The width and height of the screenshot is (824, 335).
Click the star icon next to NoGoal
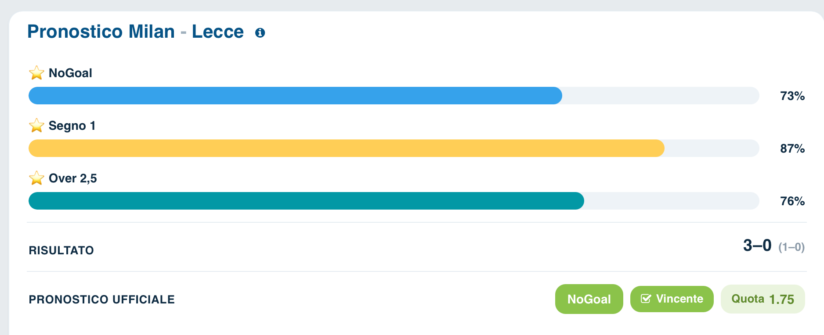tap(36, 73)
